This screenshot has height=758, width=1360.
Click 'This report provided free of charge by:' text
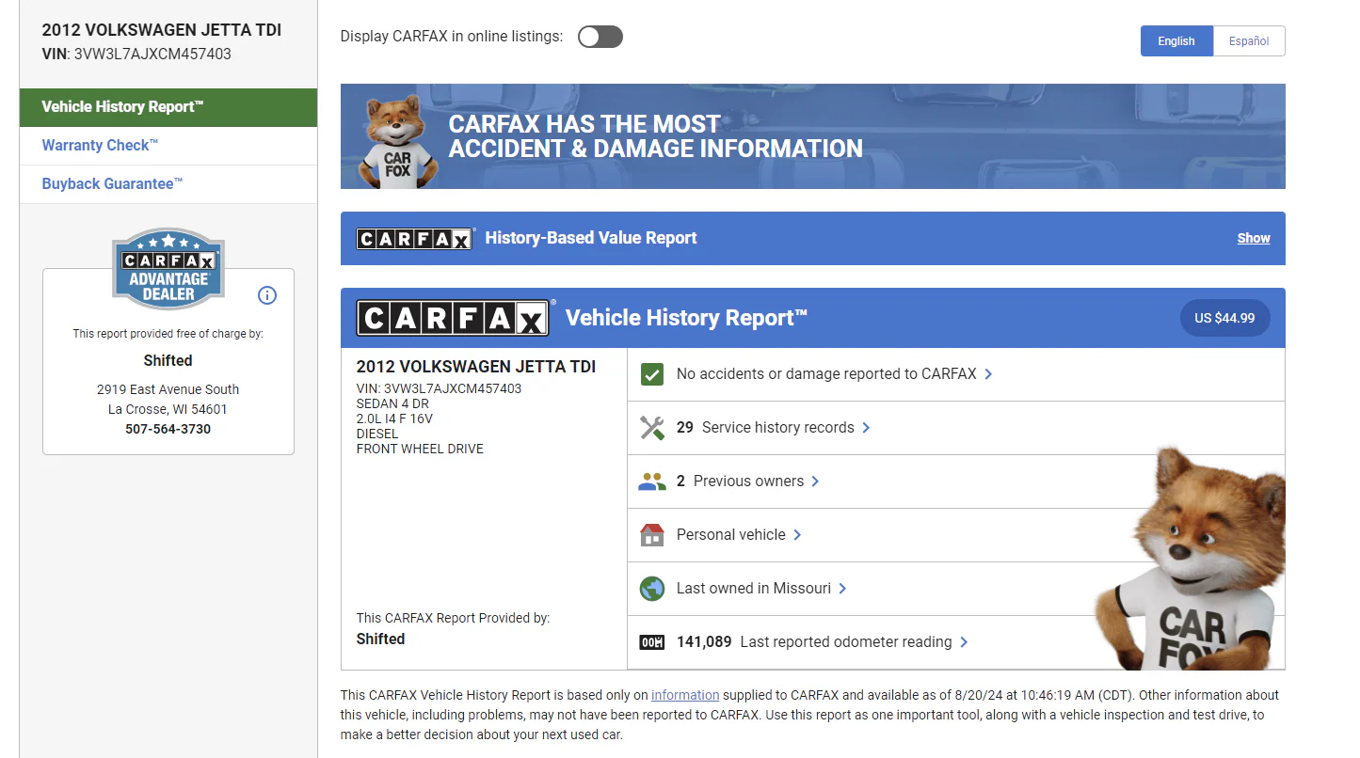pyautogui.click(x=168, y=334)
